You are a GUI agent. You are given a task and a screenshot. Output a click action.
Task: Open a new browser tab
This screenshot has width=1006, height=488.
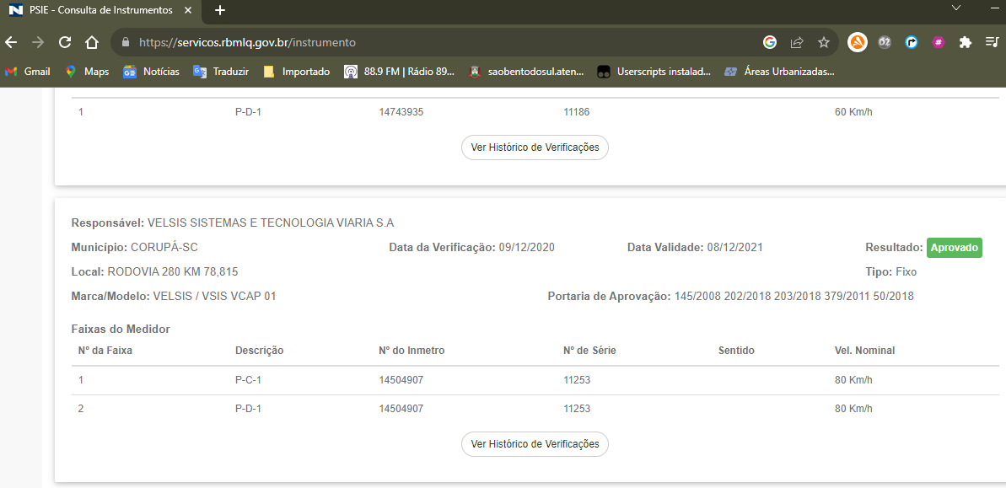pyautogui.click(x=220, y=10)
